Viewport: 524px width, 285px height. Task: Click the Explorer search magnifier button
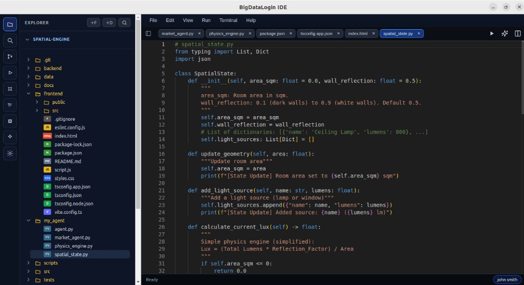tap(124, 23)
